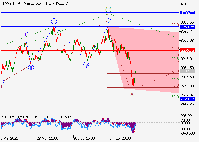199x142 pixels.
Task: Click the RSI(14) 50.41 indicator label
Action: 63,117
